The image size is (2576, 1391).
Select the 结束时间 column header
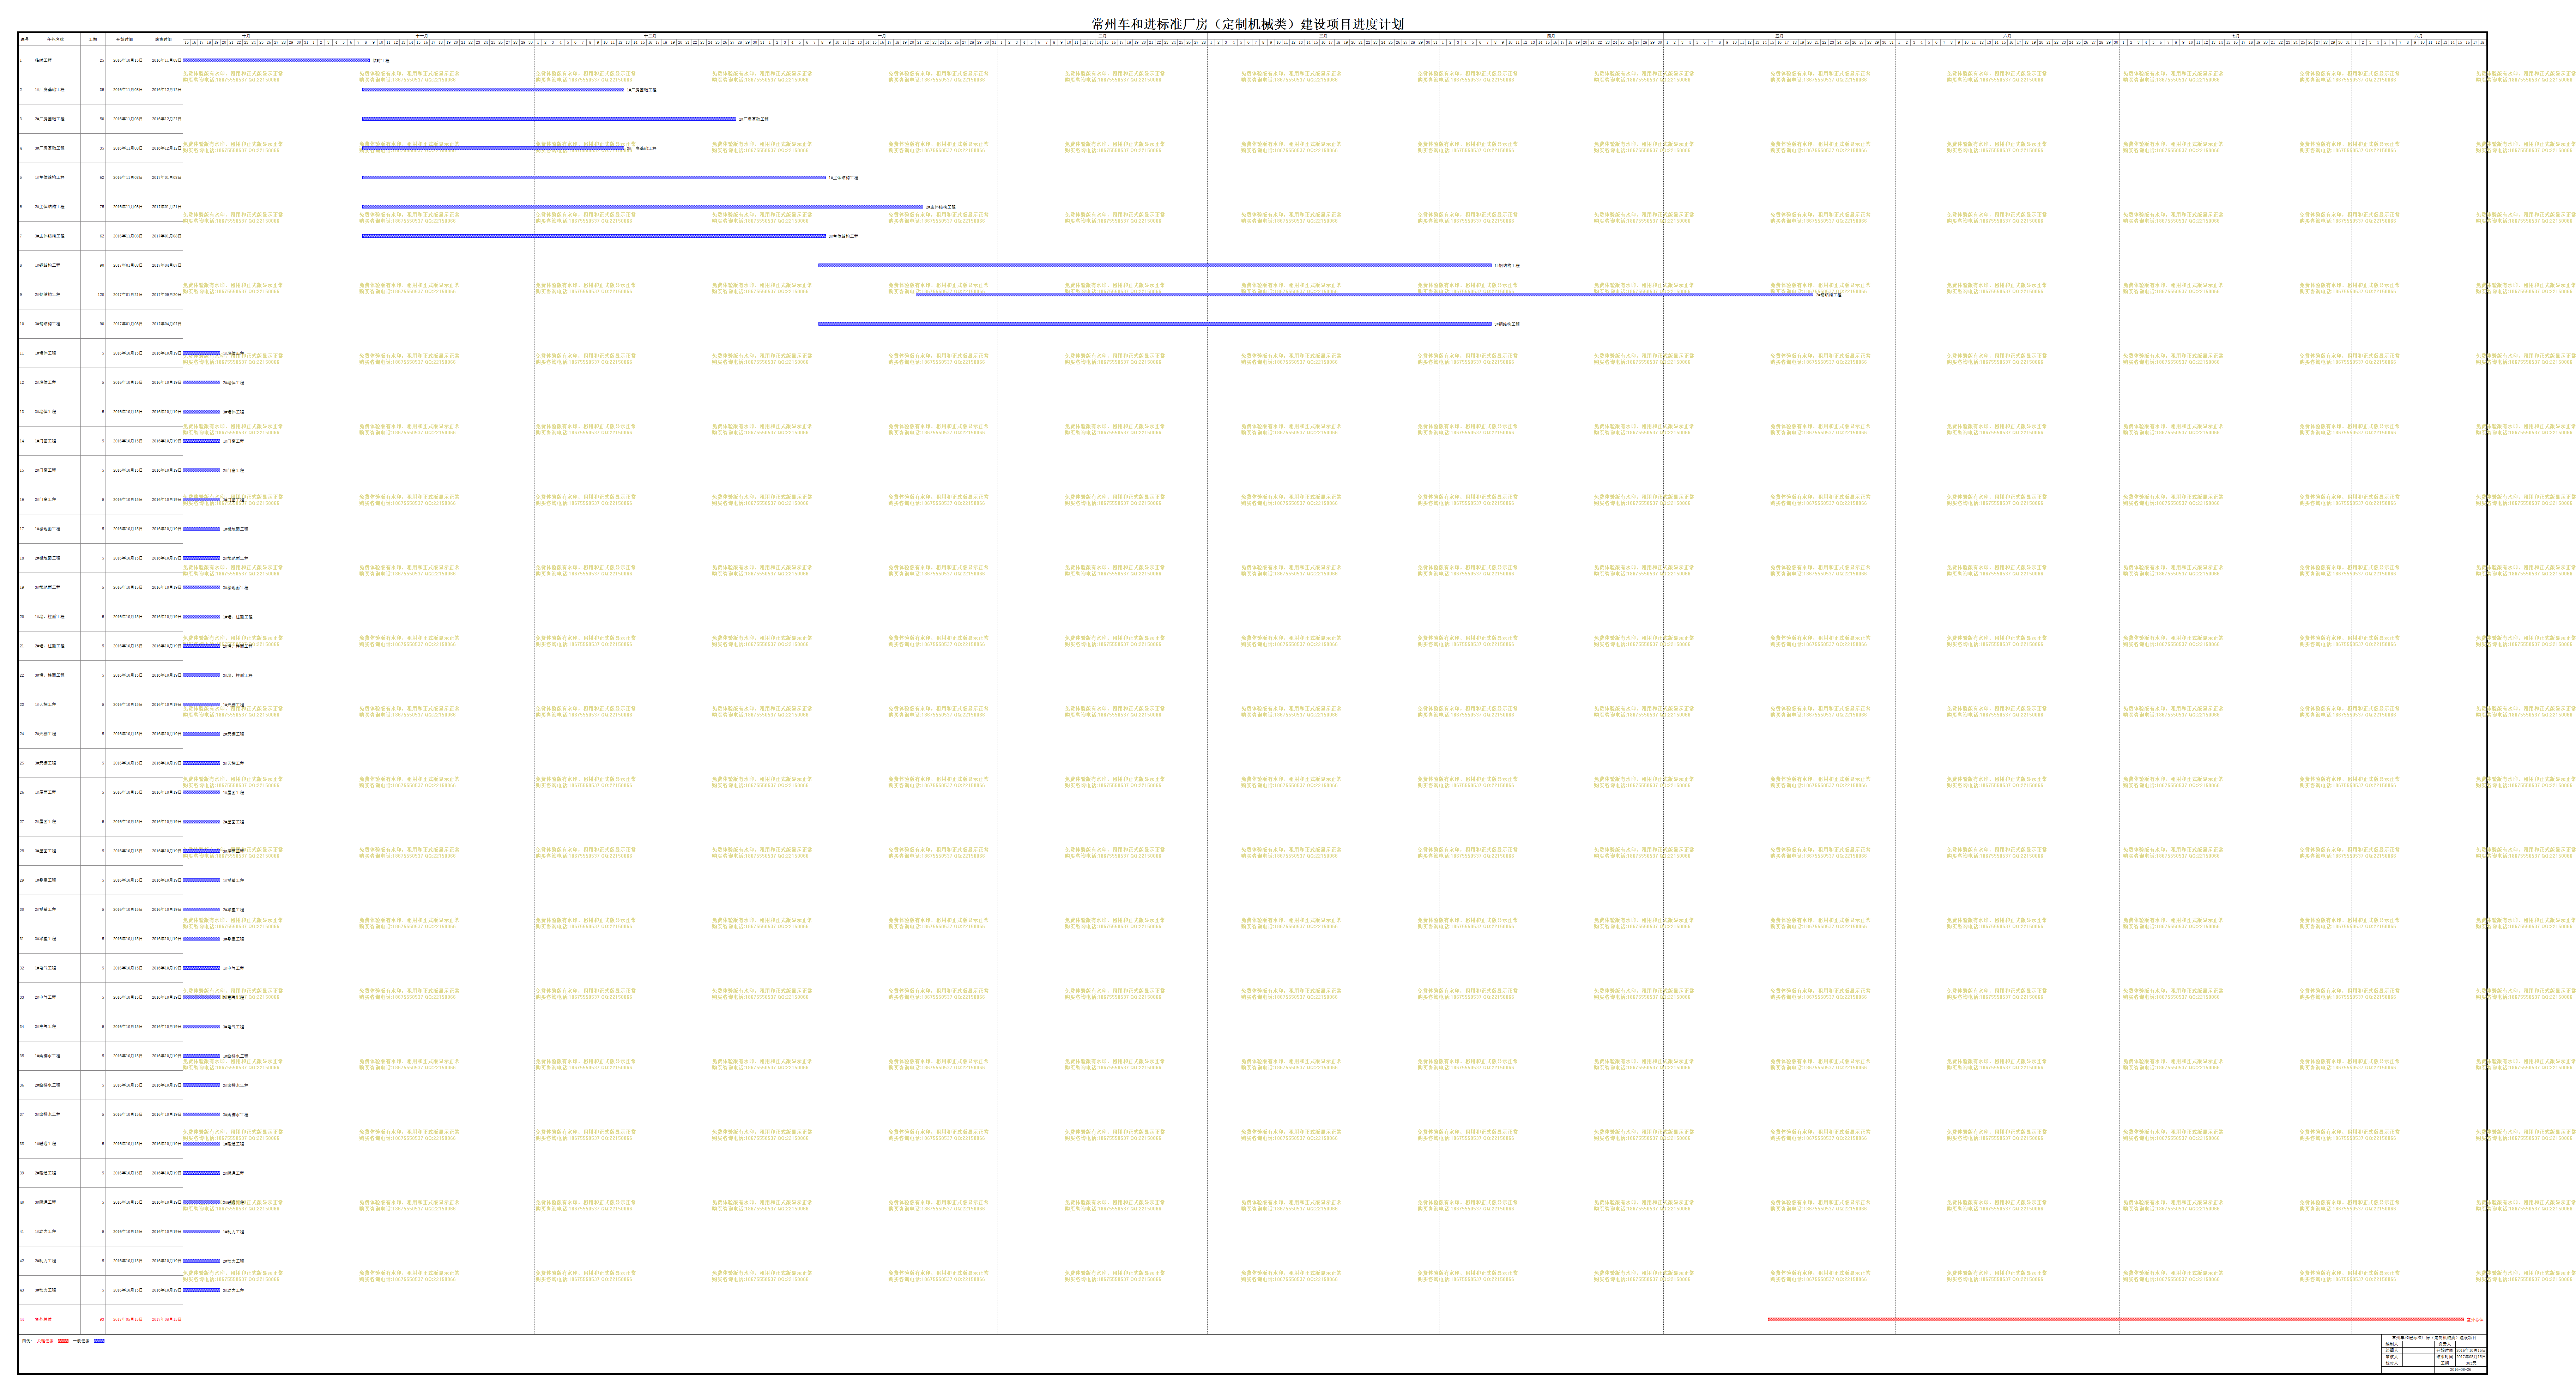pos(163,39)
